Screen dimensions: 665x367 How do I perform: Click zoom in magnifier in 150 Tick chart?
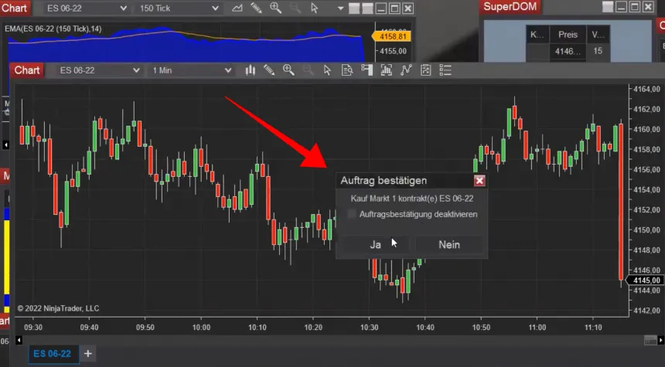(x=276, y=8)
